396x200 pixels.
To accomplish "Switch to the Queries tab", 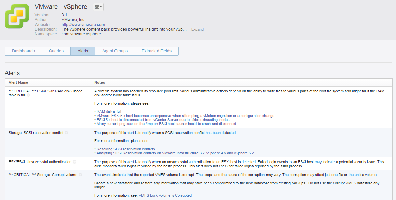I will pos(56,51).
